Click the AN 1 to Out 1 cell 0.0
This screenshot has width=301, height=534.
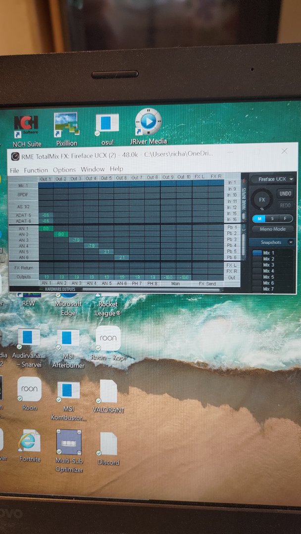46,228
